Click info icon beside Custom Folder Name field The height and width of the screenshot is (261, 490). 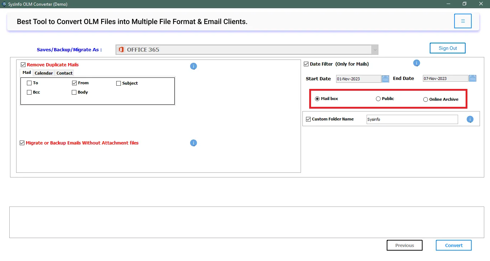(470, 119)
